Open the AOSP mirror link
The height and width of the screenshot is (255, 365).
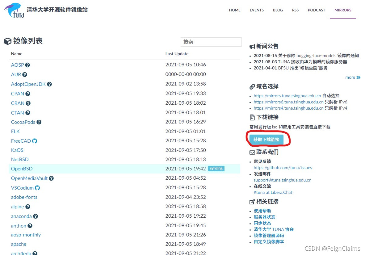[x=18, y=65]
